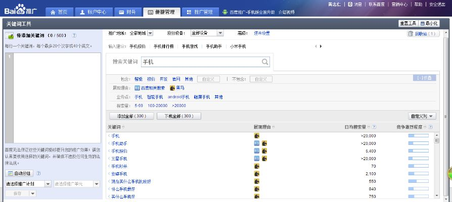Click the 添加全部 (300) button
Image resolution: width=452 pixels, height=202 pixels.
click(x=131, y=116)
